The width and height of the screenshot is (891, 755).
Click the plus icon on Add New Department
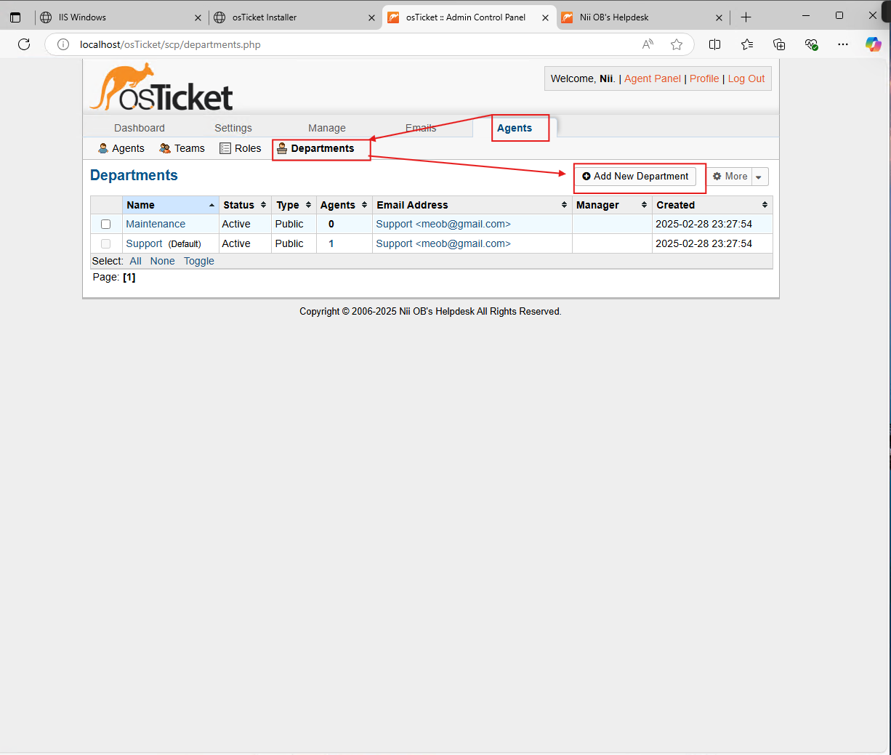(586, 176)
